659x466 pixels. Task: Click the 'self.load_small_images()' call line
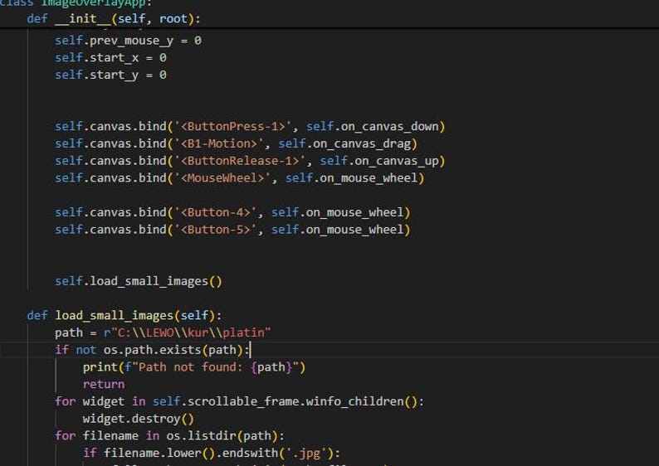click(x=139, y=281)
